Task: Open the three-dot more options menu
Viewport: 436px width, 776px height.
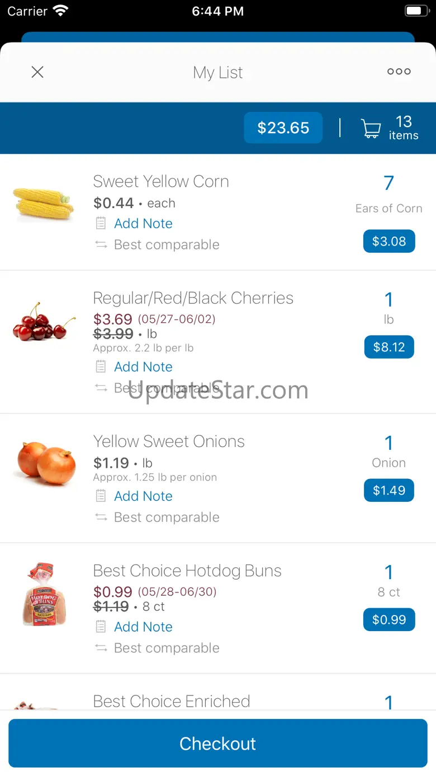Action: pyautogui.click(x=399, y=72)
